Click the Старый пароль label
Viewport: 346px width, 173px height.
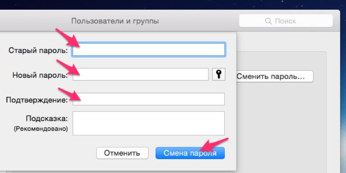point(38,50)
